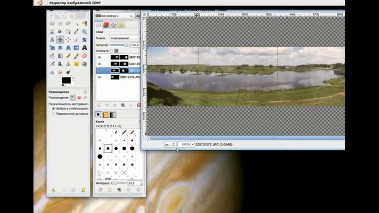Switch to the Channels tab
This screenshot has width=379, height=213.
pyautogui.click(x=106, y=25)
